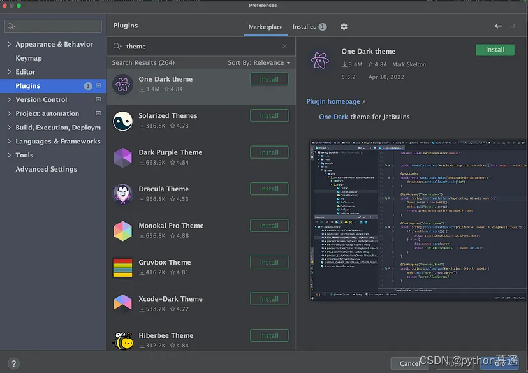Clear the theme search text
Viewport: 528px width, 373px height.
[284, 46]
